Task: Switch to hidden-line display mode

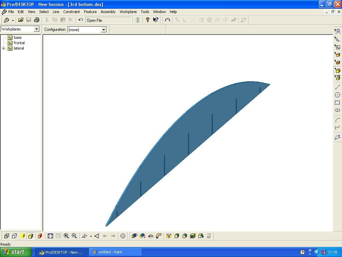Action: pyautogui.click(x=14, y=236)
